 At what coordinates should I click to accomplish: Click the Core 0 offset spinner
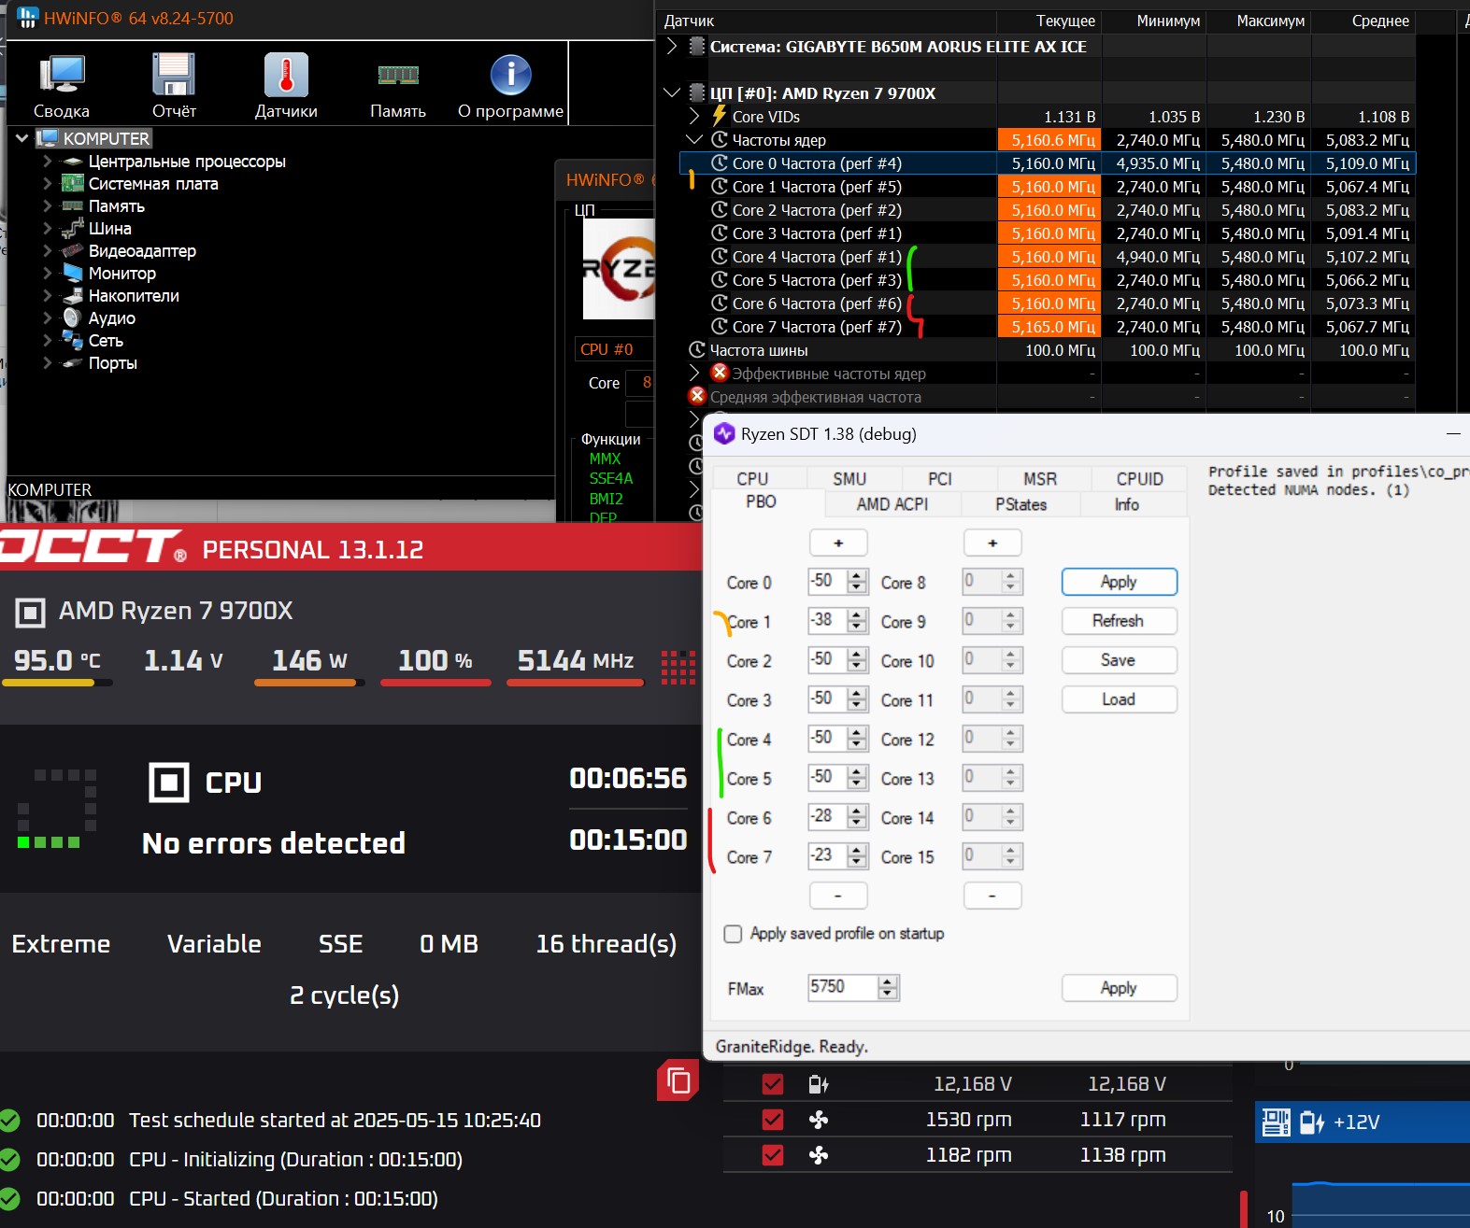pyautogui.click(x=858, y=581)
